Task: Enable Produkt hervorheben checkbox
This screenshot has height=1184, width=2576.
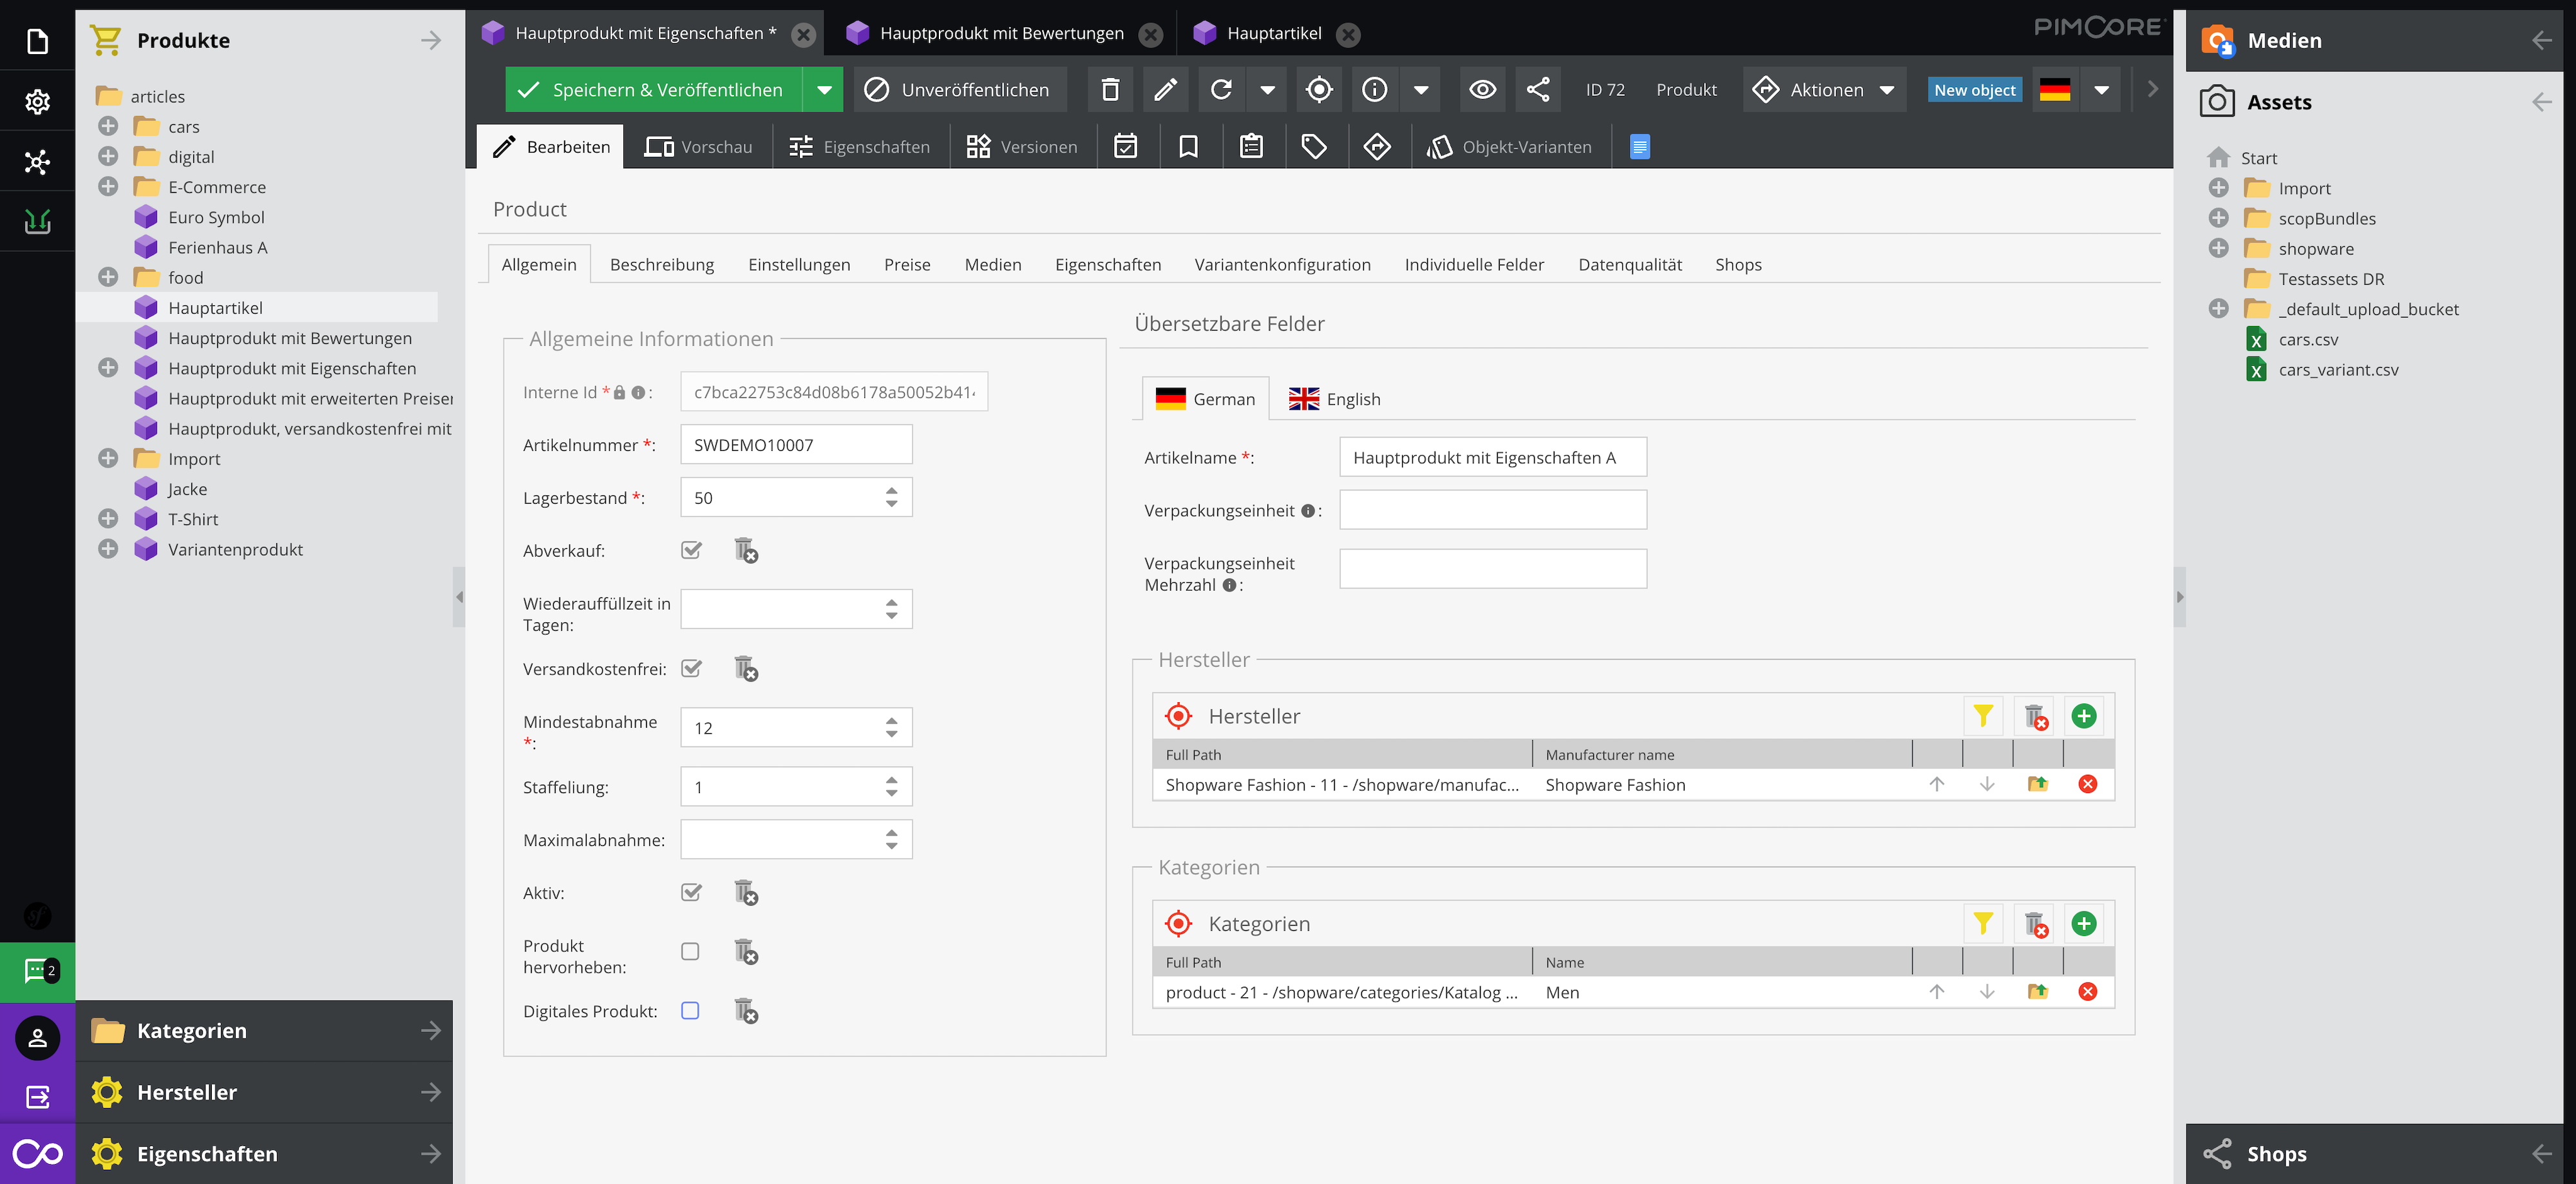Action: tap(690, 951)
